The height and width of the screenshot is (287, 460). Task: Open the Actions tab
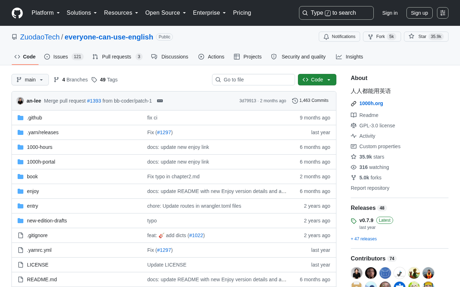211,57
